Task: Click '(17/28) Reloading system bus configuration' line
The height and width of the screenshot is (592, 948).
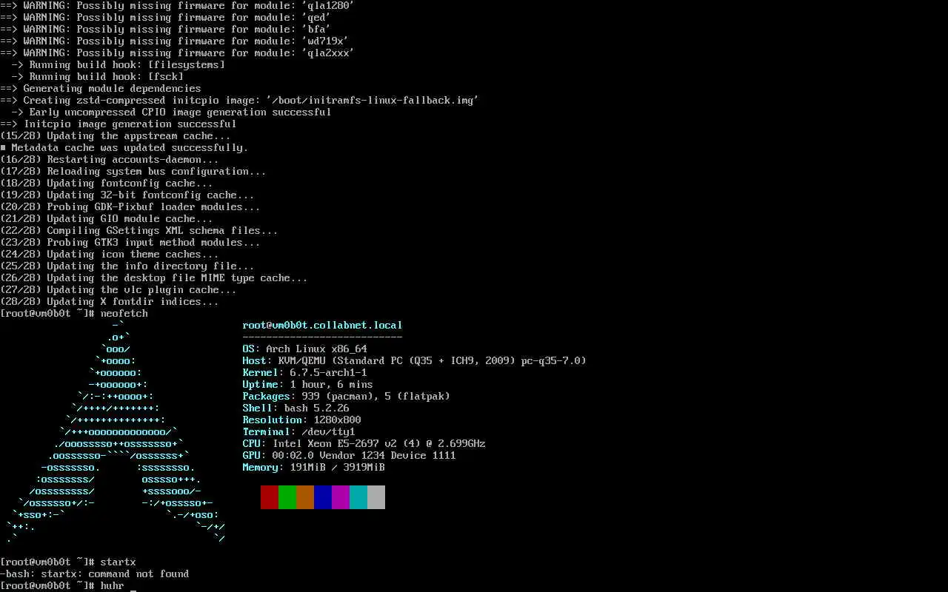Action: click(133, 172)
